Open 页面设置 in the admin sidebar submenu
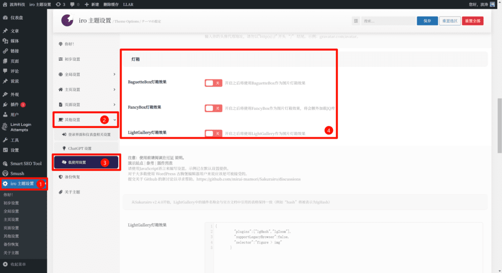 click(x=11, y=228)
